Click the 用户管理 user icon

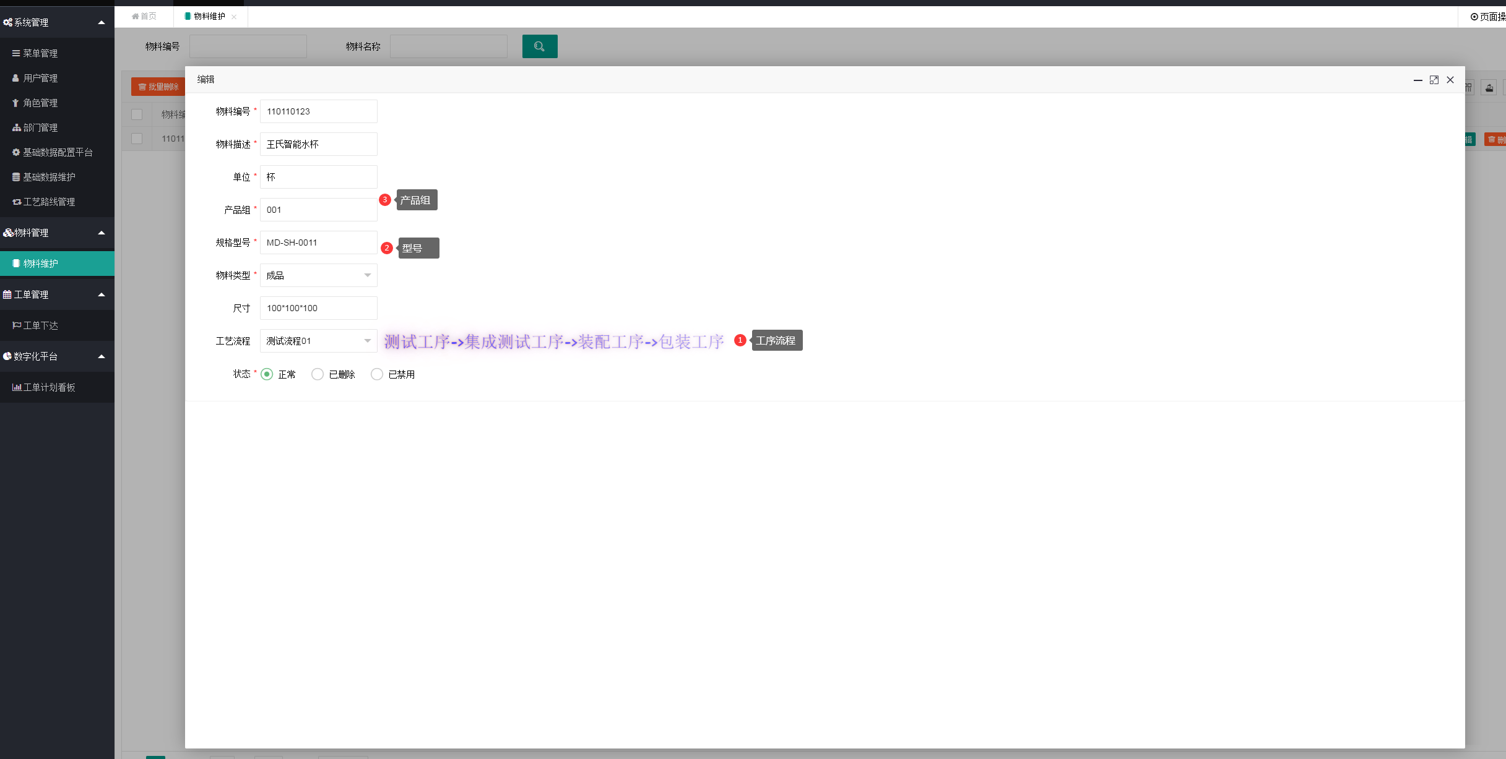tap(16, 78)
